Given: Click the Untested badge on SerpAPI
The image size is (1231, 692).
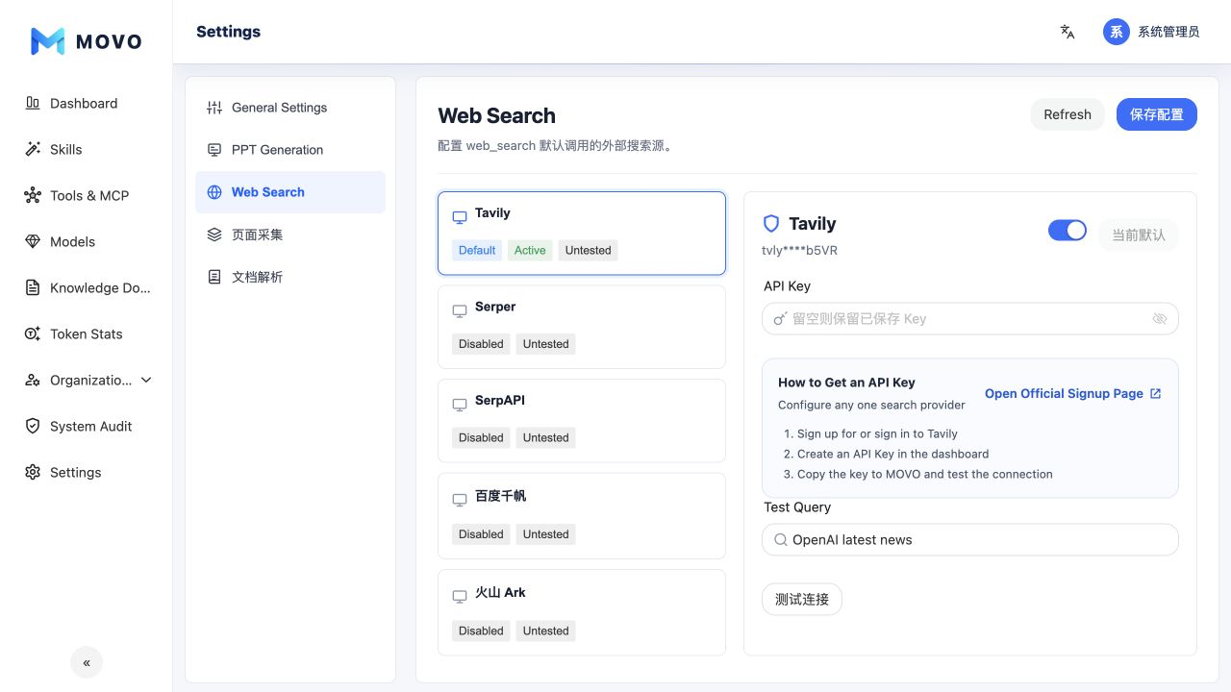Looking at the screenshot, I should coord(546,437).
